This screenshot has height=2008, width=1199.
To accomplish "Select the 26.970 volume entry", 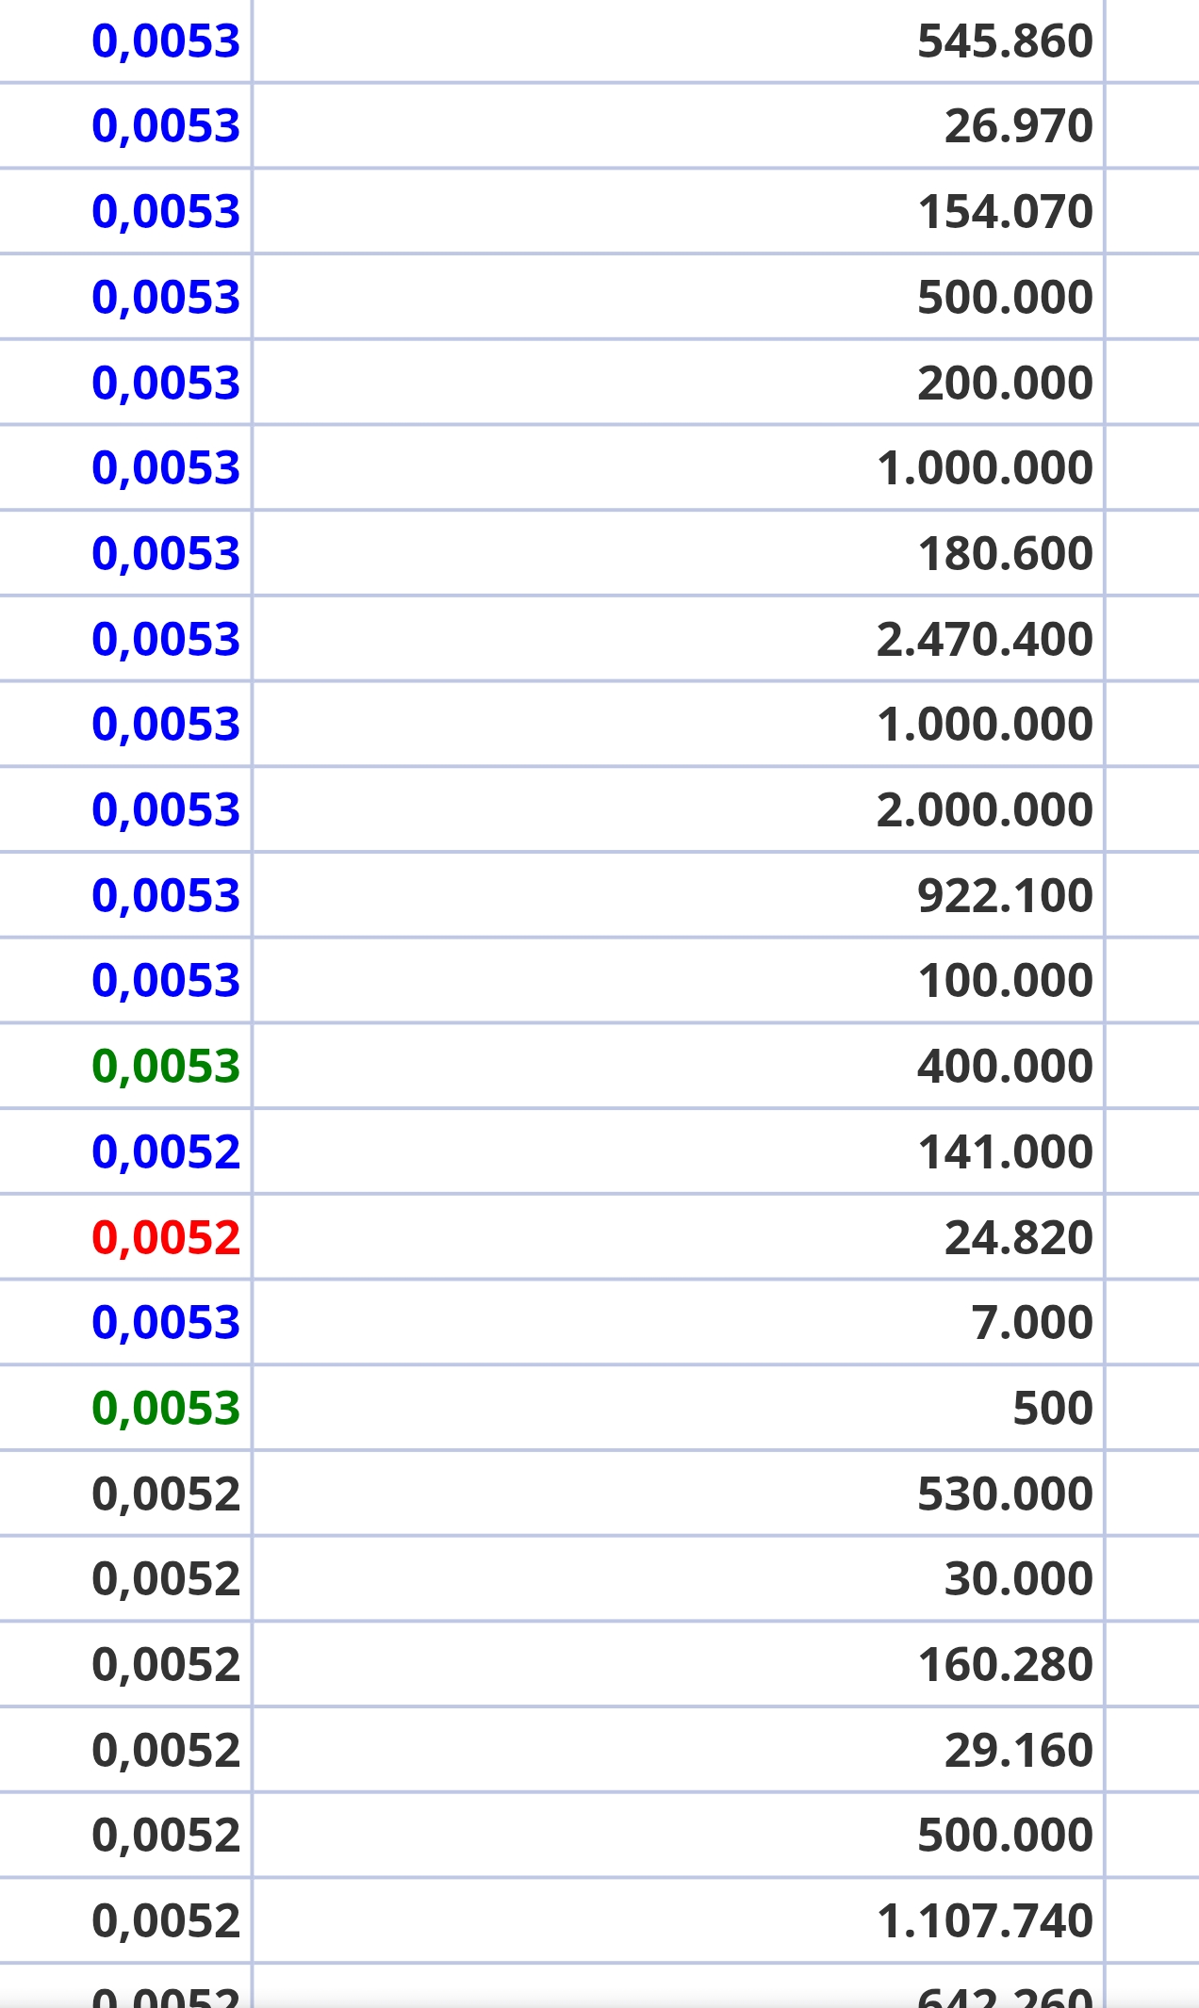I will click(x=1018, y=126).
